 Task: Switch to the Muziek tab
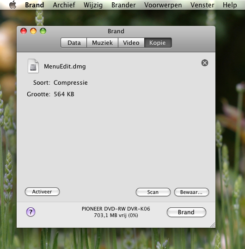pyautogui.click(x=103, y=43)
